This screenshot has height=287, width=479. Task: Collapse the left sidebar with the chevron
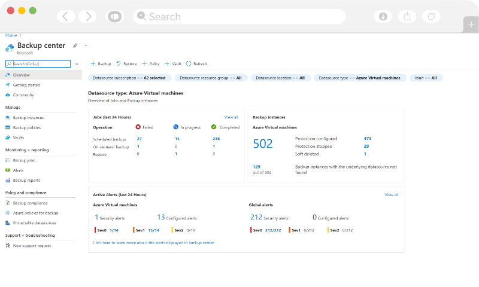tap(77, 63)
